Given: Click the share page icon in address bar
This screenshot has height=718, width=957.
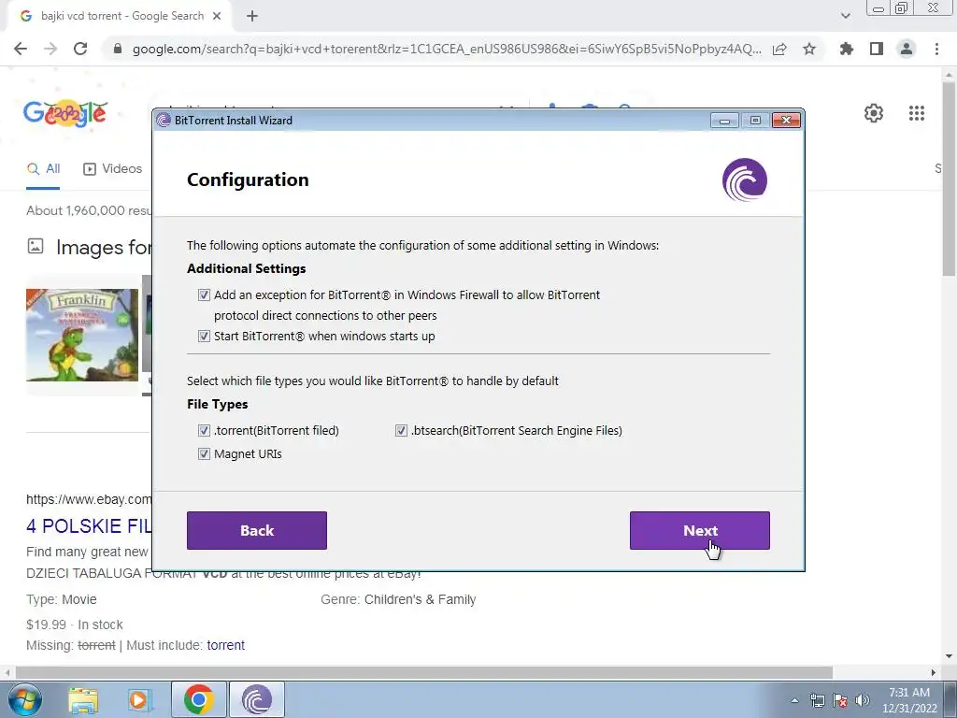Looking at the screenshot, I should coord(779,49).
